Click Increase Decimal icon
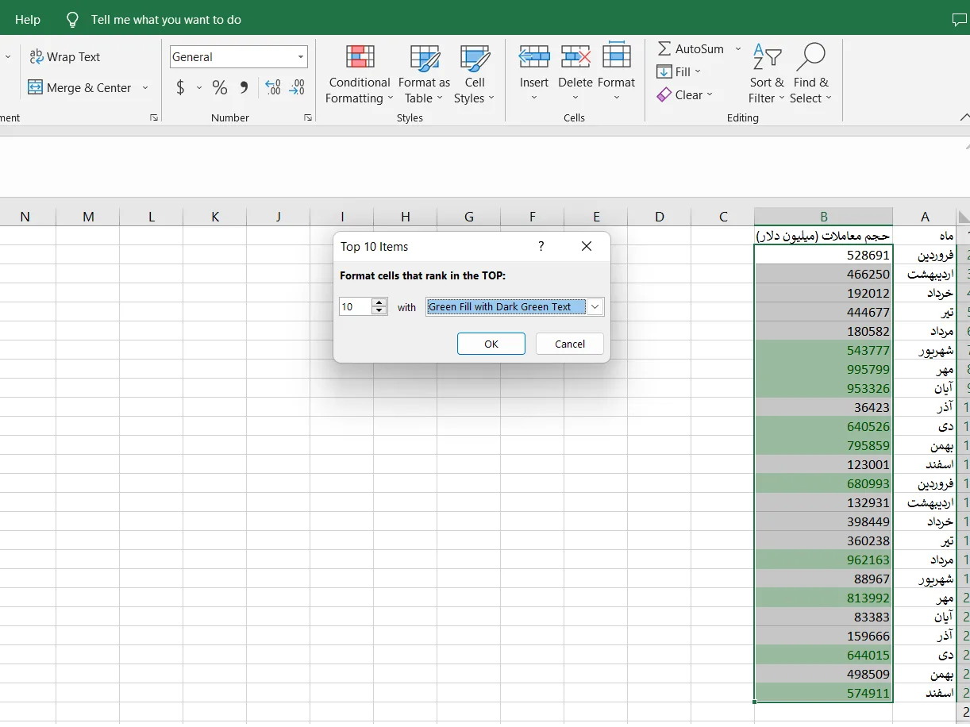Viewport: 970px width, 727px height. (x=273, y=88)
